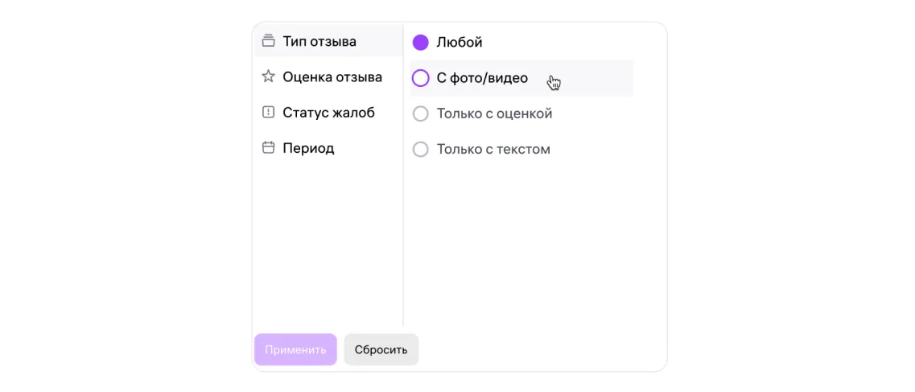Open the Статус жалоб filter section

328,113
